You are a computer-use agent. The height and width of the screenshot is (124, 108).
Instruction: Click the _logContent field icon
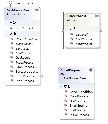point(11,28)
